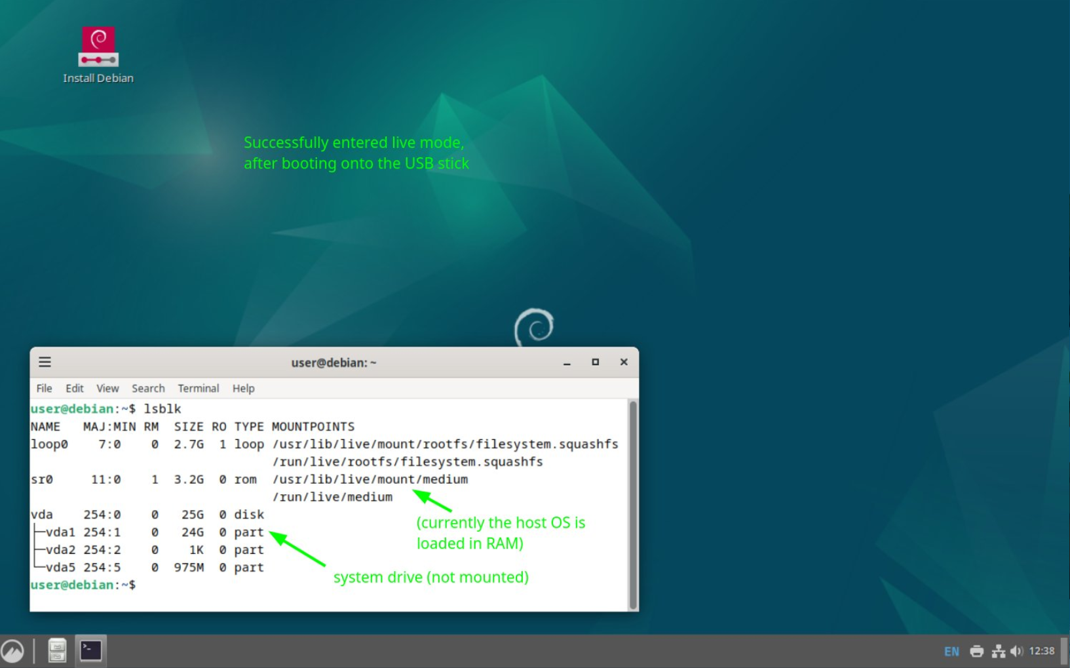Click the '/run/live/medium' mount path
This screenshot has height=668, width=1070.
pos(333,497)
